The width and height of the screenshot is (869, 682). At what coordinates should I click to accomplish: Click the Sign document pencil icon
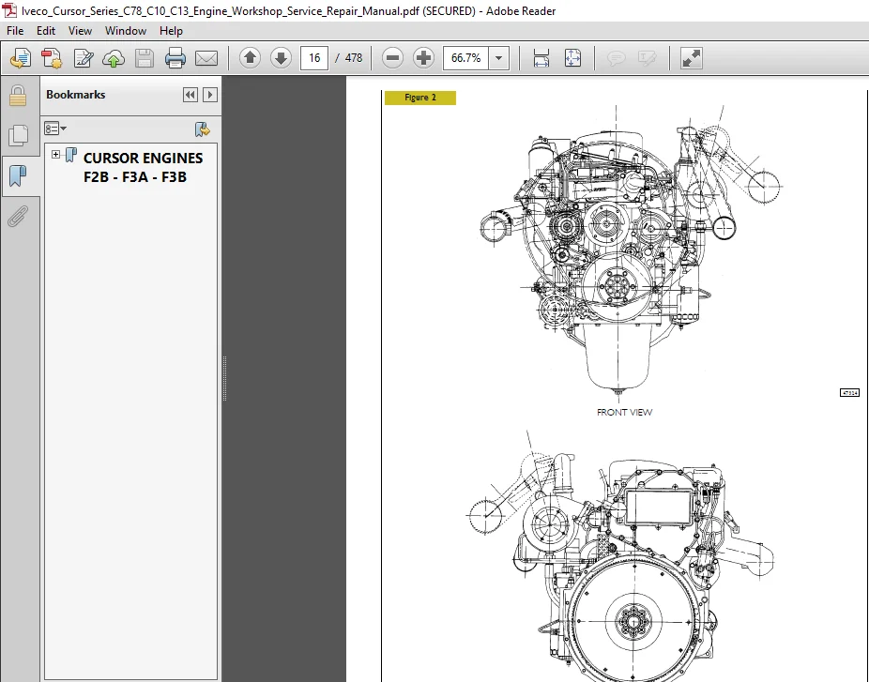click(84, 58)
